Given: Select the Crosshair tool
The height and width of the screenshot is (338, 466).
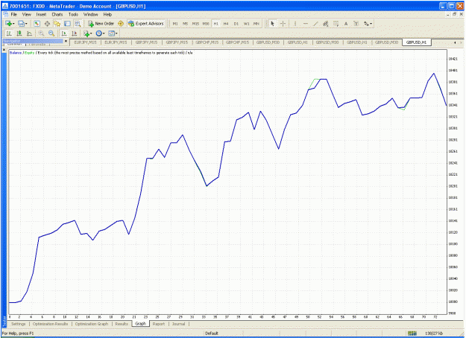Looking at the screenshot, I should pyautogui.click(x=283, y=23).
